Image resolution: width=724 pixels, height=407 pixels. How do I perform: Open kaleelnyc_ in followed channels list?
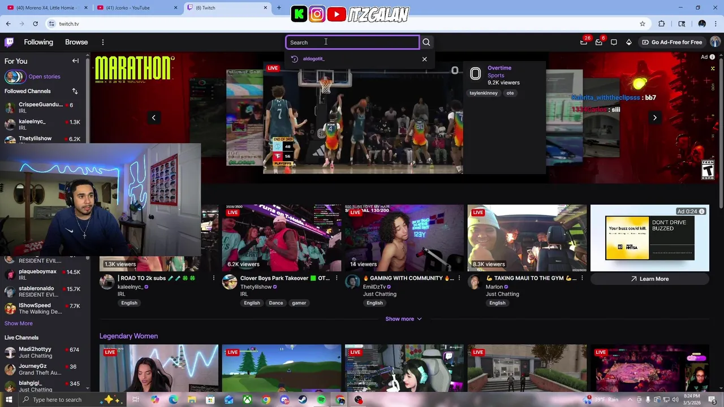44,124
